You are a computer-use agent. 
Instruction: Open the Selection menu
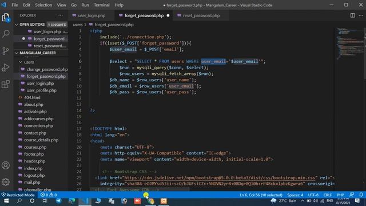coord(43,5)
